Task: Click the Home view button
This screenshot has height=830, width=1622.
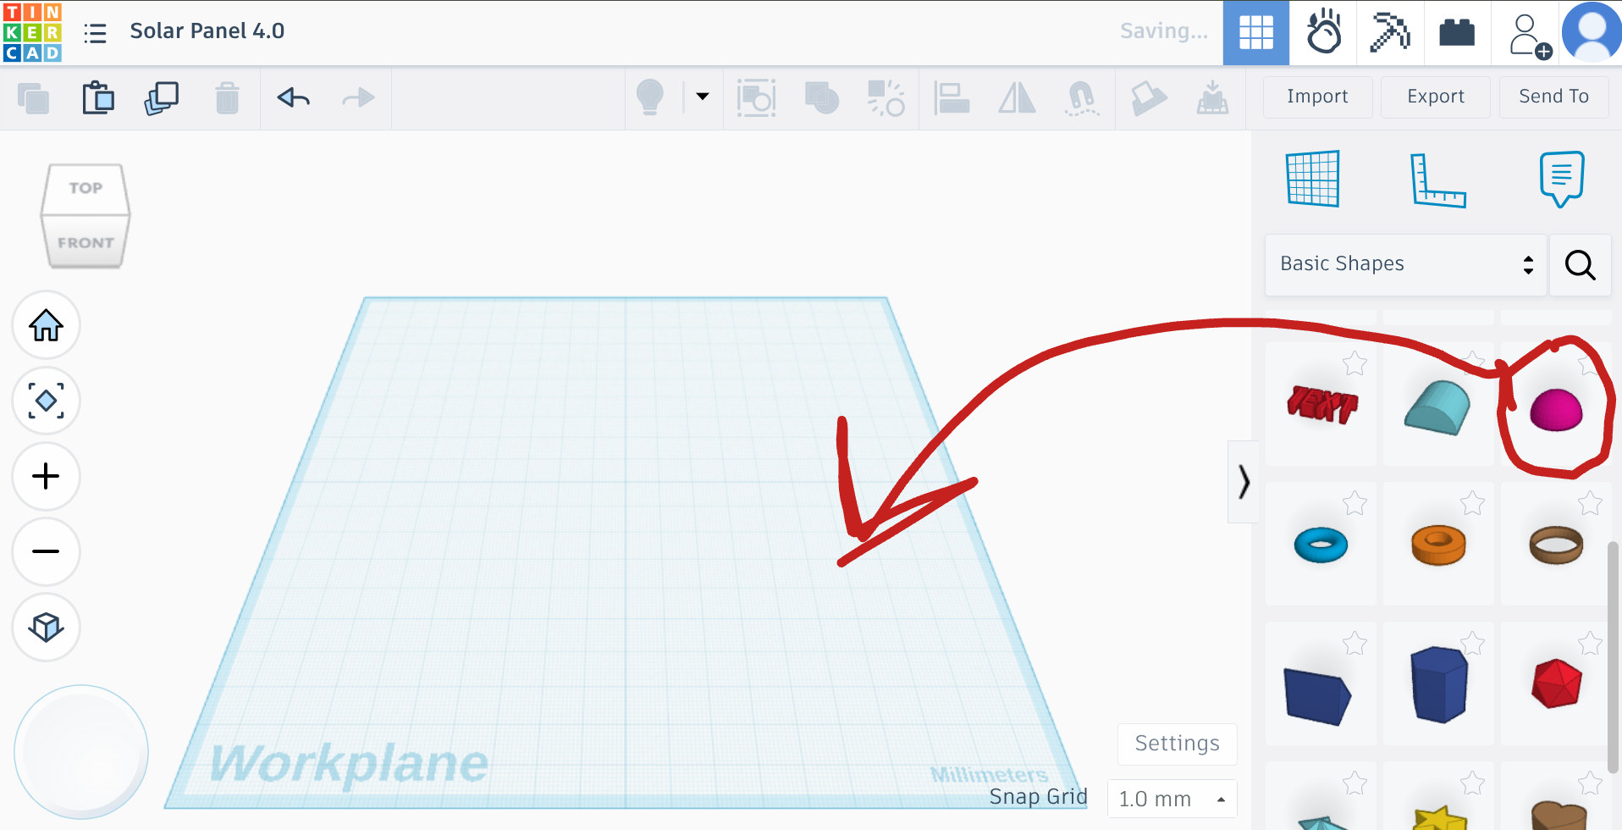Action: (x=47, y=325)
